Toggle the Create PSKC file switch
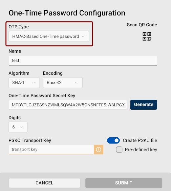Image resolution: width=171 pixels, height=191 pixels. click(113, 140)
